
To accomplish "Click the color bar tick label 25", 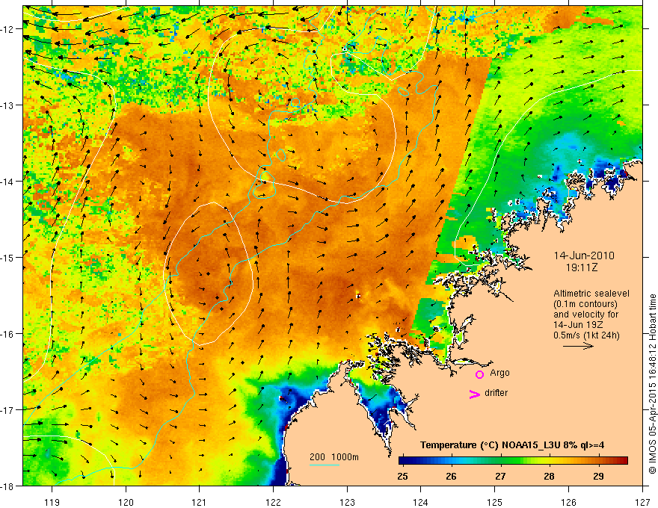I will (x=402, y=476).
